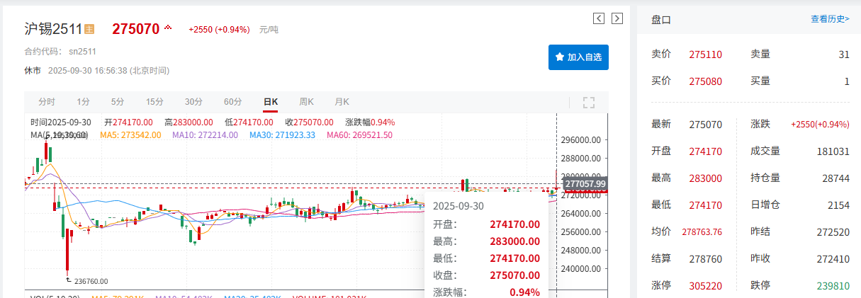Image resolution: width=861 pixels, height=298 pixels.
Task: Add contract via 加入自选 button
Action: point(578,57)
